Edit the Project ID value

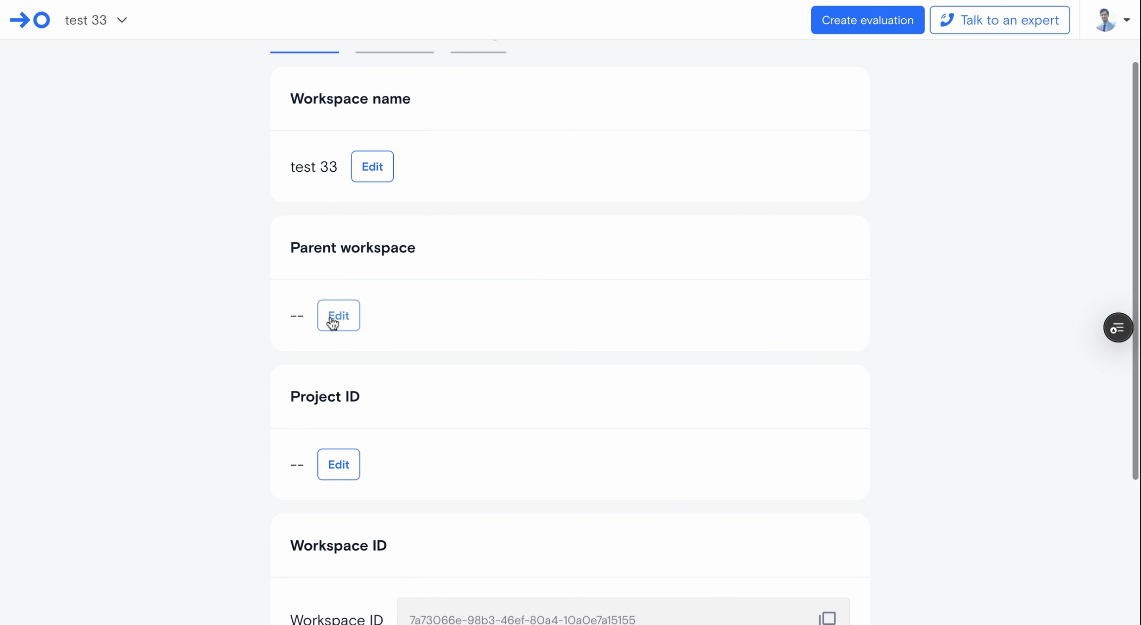(338, 465)
